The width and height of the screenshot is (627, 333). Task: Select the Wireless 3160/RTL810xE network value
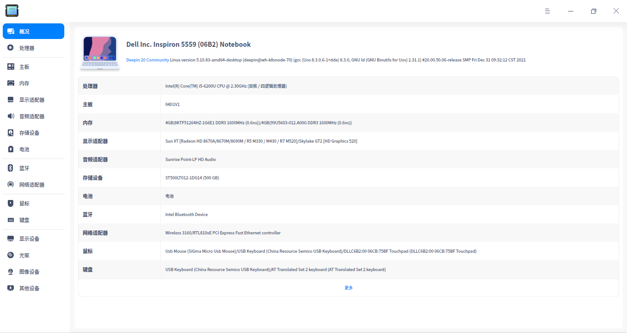[x=223, y=233]
